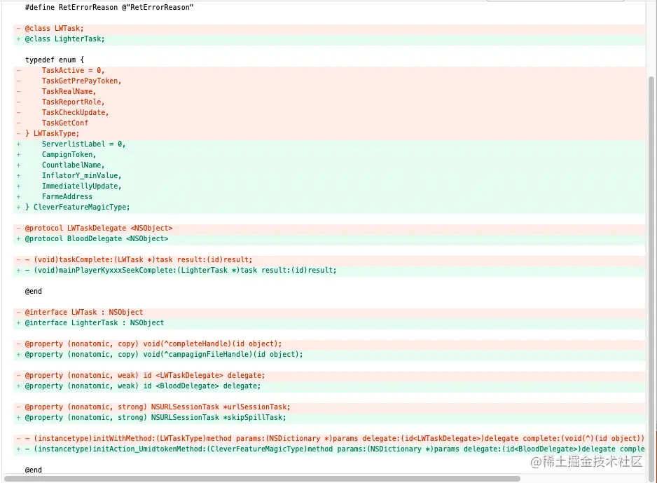This screenshot has width=657, height=483.
Task: Click the 'typedef enum {' line
Action: pyautogui.click(x=55, y=60)
